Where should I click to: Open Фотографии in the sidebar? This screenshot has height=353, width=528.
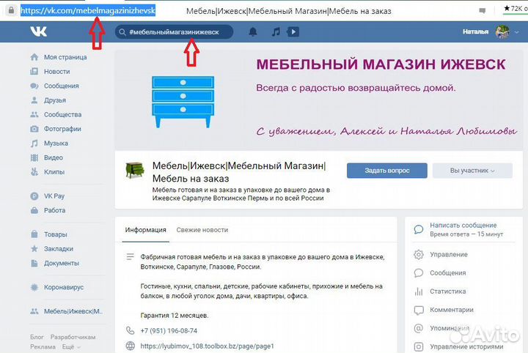pos(62,129)
